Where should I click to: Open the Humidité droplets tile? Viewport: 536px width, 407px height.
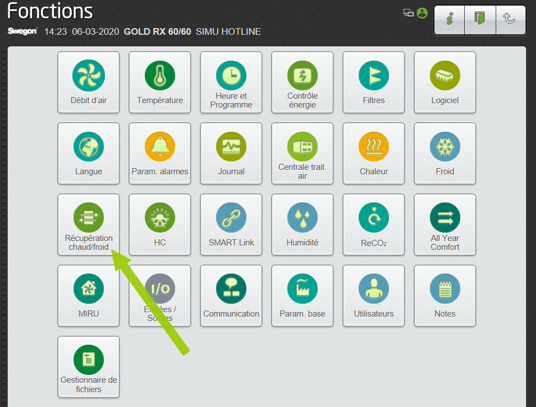(x=302, y=224)
